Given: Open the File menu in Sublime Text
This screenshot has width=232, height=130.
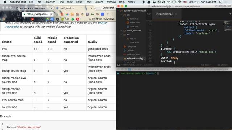Looking at the screenshot, I should [x=31, y=2].
